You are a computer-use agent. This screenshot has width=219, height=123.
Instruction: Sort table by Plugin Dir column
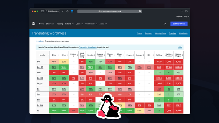coord(120,55)
